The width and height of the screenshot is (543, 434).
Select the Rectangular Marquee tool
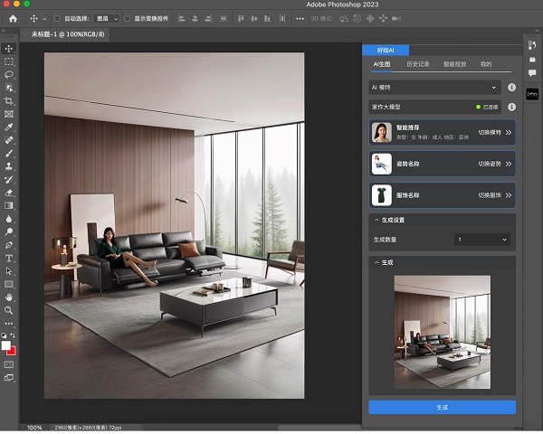[9, 61]
